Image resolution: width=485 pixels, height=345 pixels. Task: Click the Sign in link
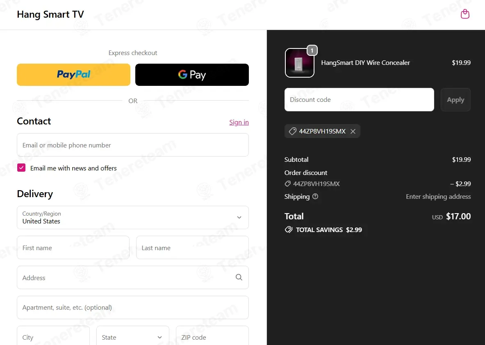point(239,122)
